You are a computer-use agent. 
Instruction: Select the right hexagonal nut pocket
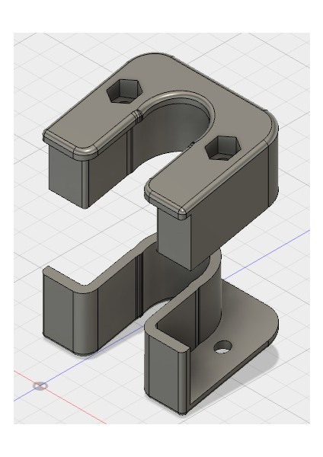222,149
